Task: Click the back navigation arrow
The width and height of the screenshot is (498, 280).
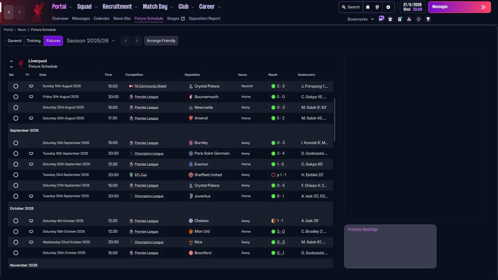Action: [9, 12]
